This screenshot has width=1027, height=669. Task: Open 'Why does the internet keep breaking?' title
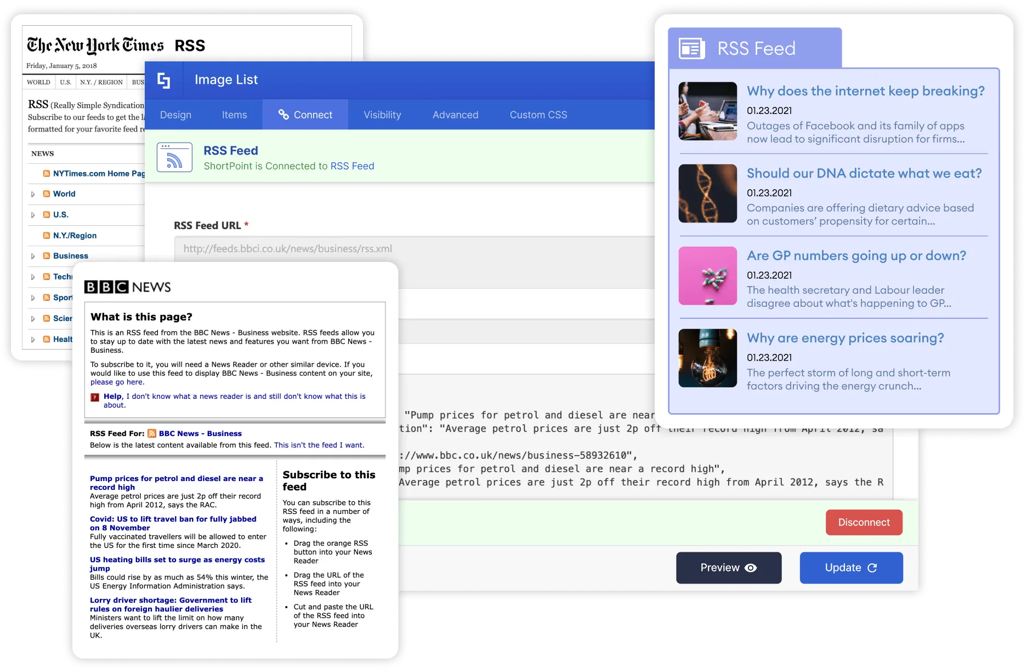865,91
